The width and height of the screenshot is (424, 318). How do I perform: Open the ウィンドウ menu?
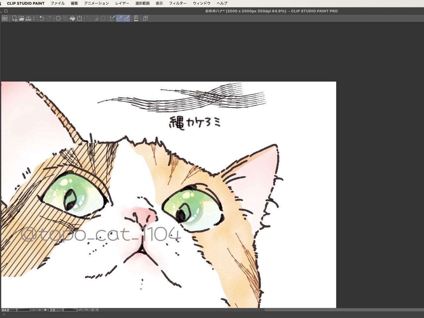[202, 3]
